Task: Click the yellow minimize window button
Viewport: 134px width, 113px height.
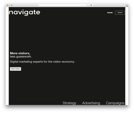Action: pos(10,5)
